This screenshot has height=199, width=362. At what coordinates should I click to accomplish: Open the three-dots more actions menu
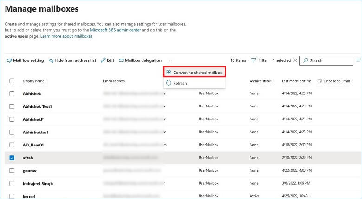point(170,60)
